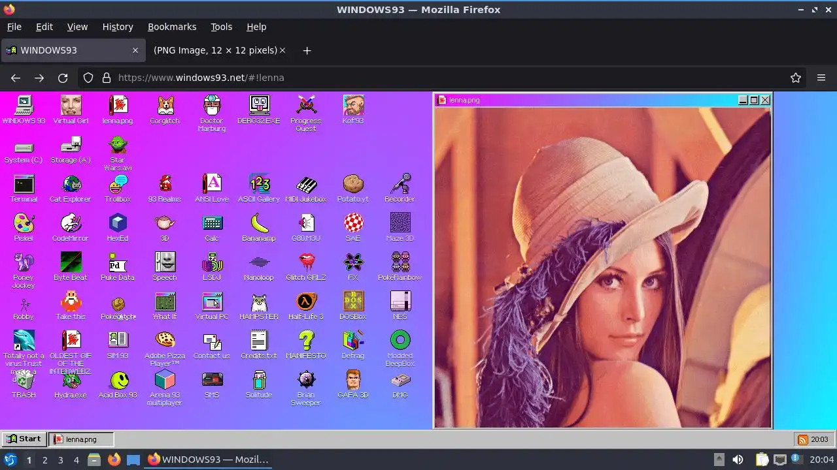Open Firefox hamburger application menu
This screenshot has height=470, width=837.
coord(821,78)
